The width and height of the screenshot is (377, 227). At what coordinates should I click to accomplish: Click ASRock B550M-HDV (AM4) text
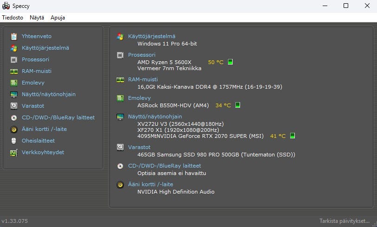[173, 105]
